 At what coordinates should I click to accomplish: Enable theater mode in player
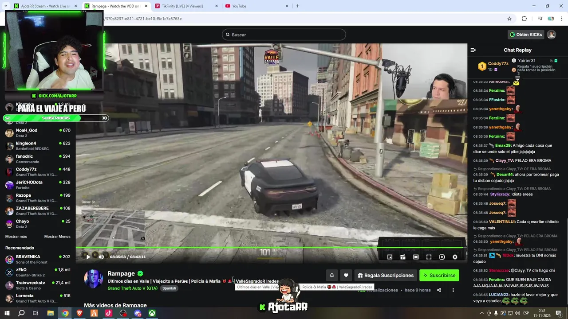coord(416,257)
